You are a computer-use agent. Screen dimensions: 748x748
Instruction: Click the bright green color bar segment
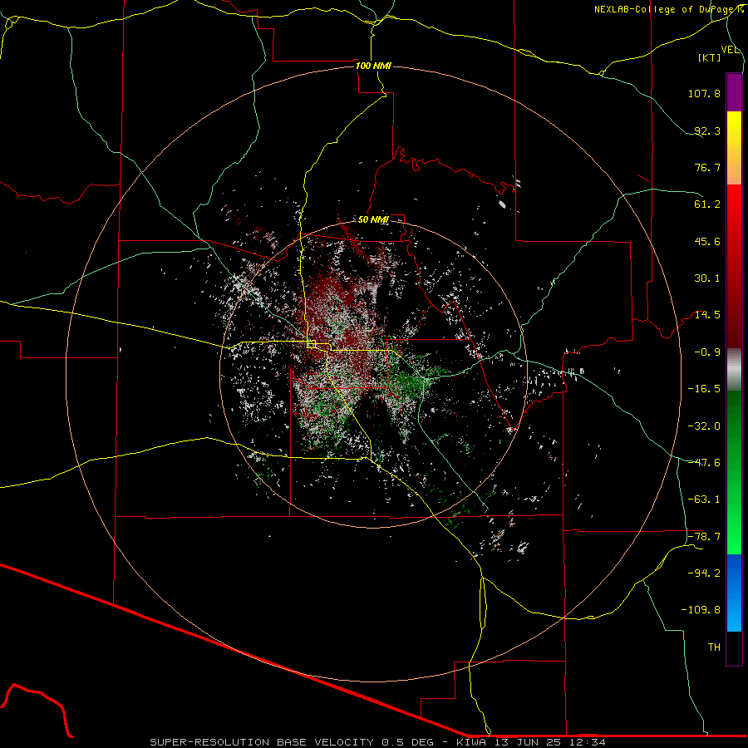pos(734,472)
